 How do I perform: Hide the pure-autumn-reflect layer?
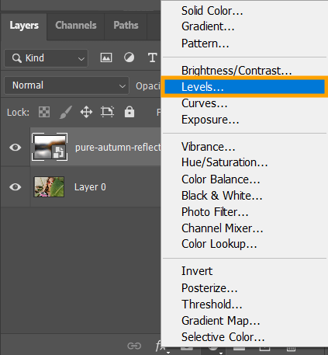[x=16, y=148]
